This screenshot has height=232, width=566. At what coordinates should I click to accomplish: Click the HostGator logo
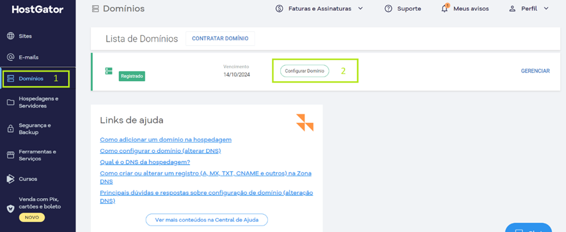(x=38, y=10)
